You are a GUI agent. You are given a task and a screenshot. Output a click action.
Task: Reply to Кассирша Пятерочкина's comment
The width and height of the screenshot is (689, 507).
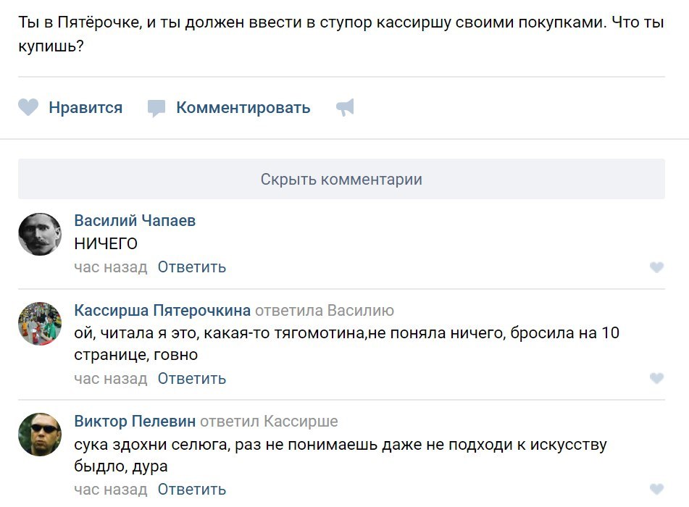192,378
